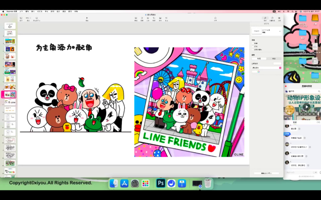The width and height of the screenshot is (321, 200).
Task: Open the color wheel fill picker
Action: click(x=258, y=72)
